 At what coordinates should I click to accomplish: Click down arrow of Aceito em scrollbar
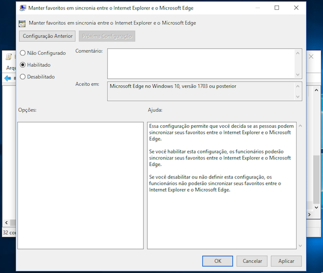tap(298, 97)
